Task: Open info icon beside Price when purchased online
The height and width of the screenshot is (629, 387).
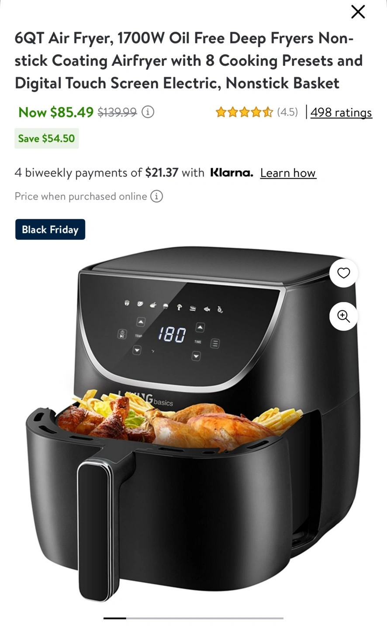Action: pos(156,196)
